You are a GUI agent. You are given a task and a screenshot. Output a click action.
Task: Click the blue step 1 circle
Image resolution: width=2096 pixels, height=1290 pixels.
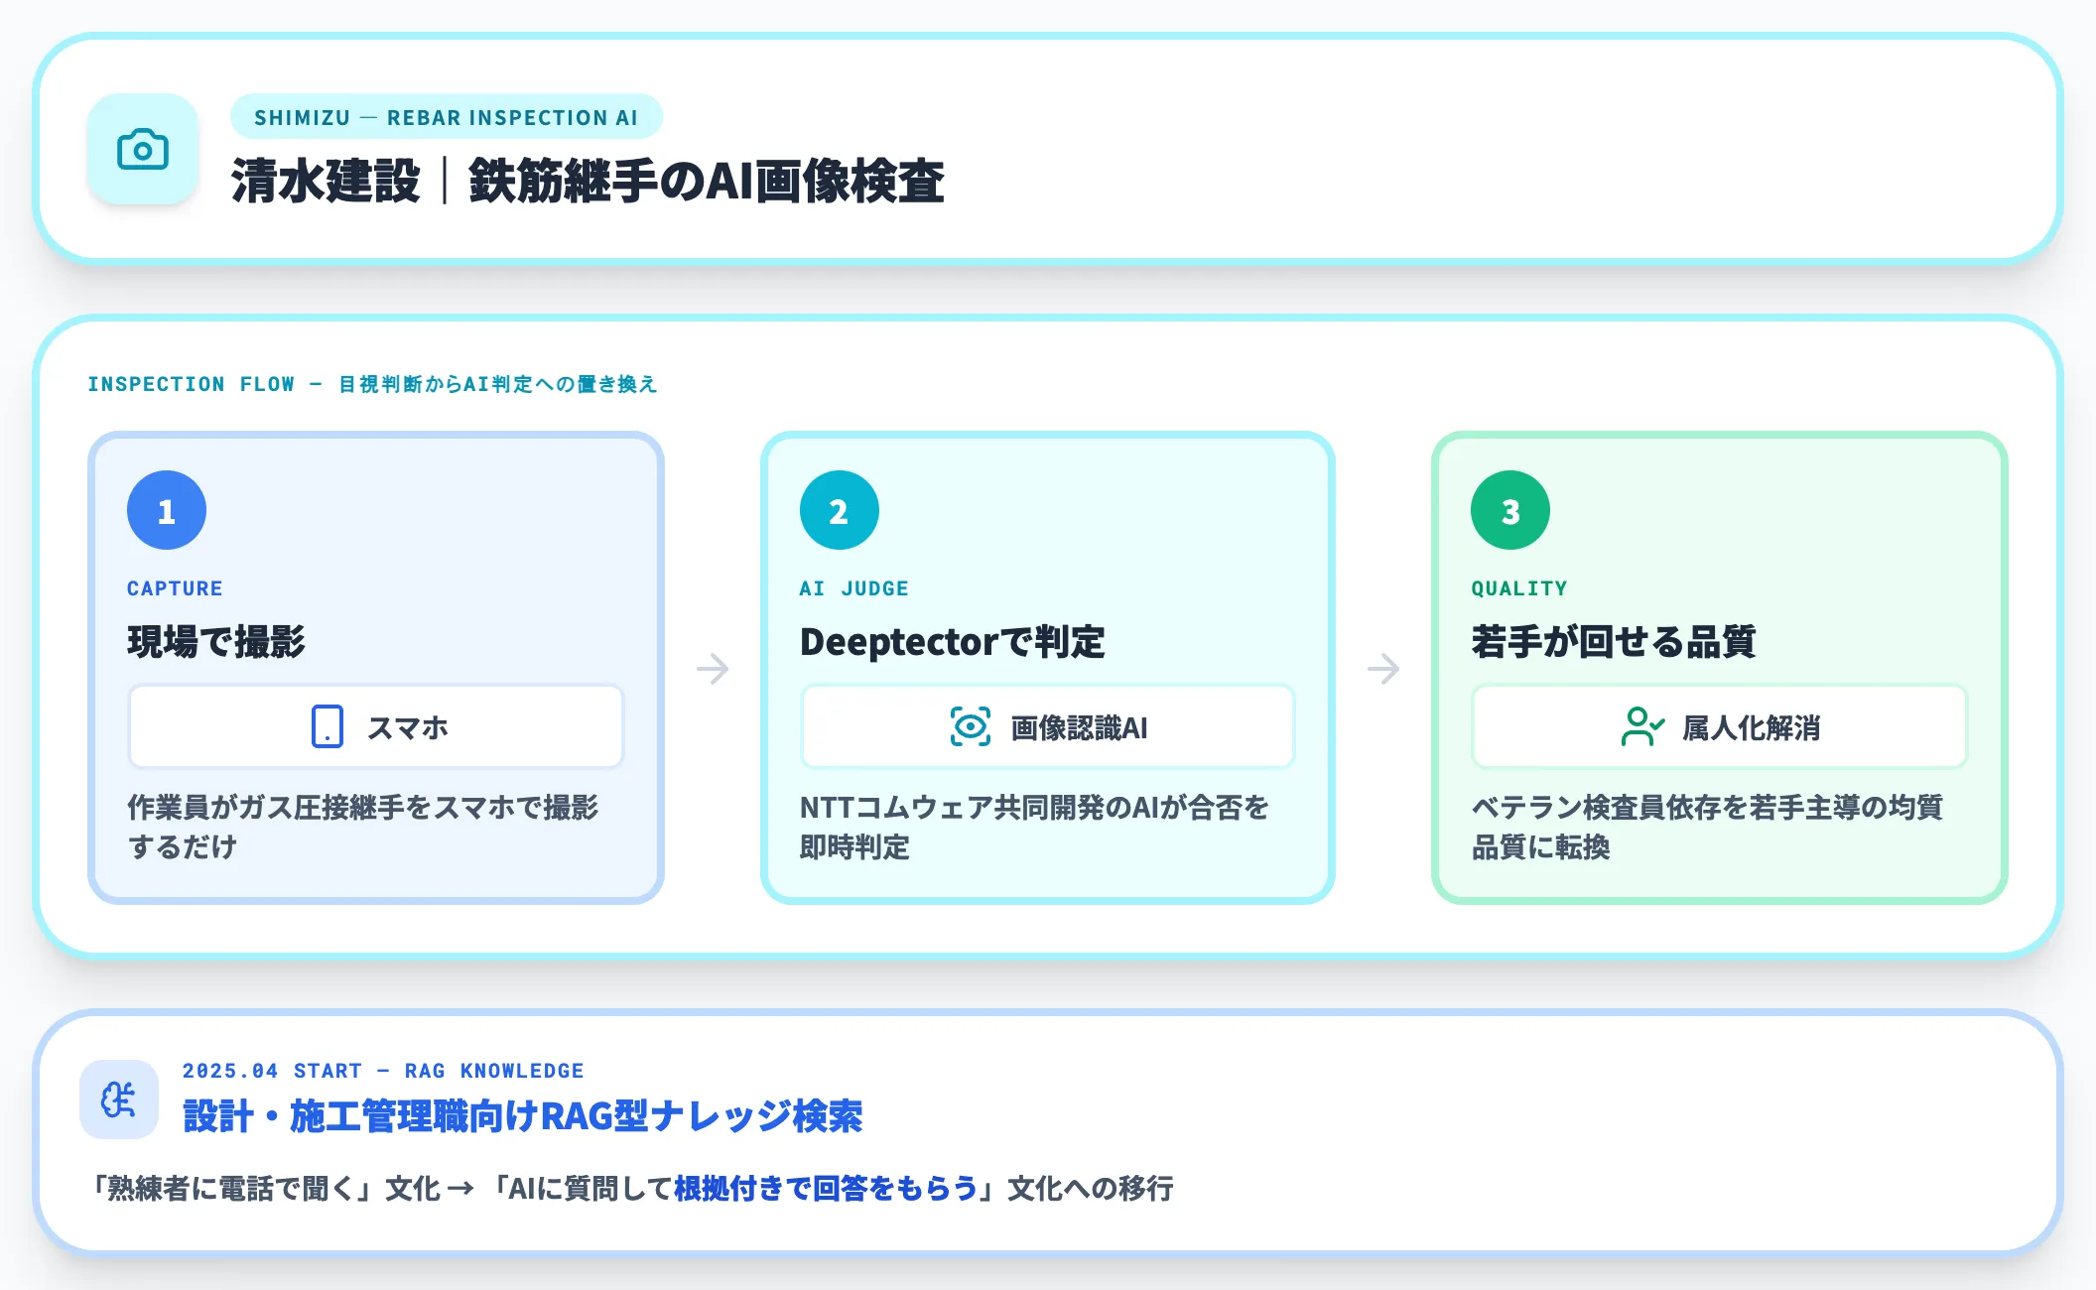click(x=167, y=510)
